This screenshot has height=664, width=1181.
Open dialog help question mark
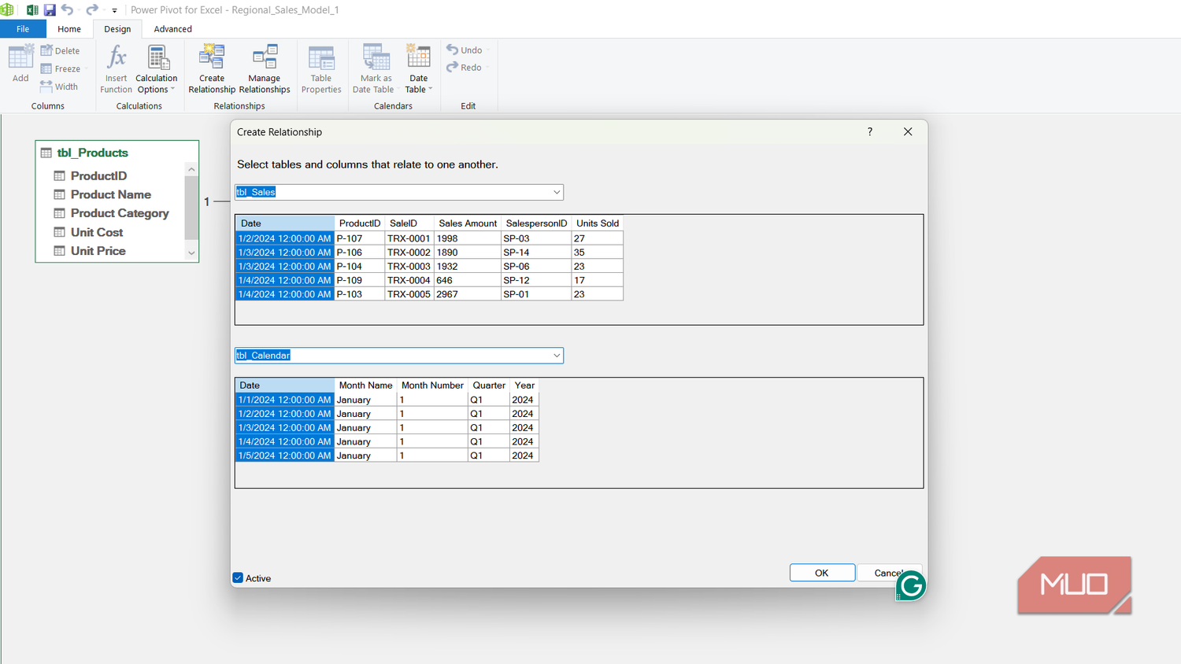pos(870,131)
